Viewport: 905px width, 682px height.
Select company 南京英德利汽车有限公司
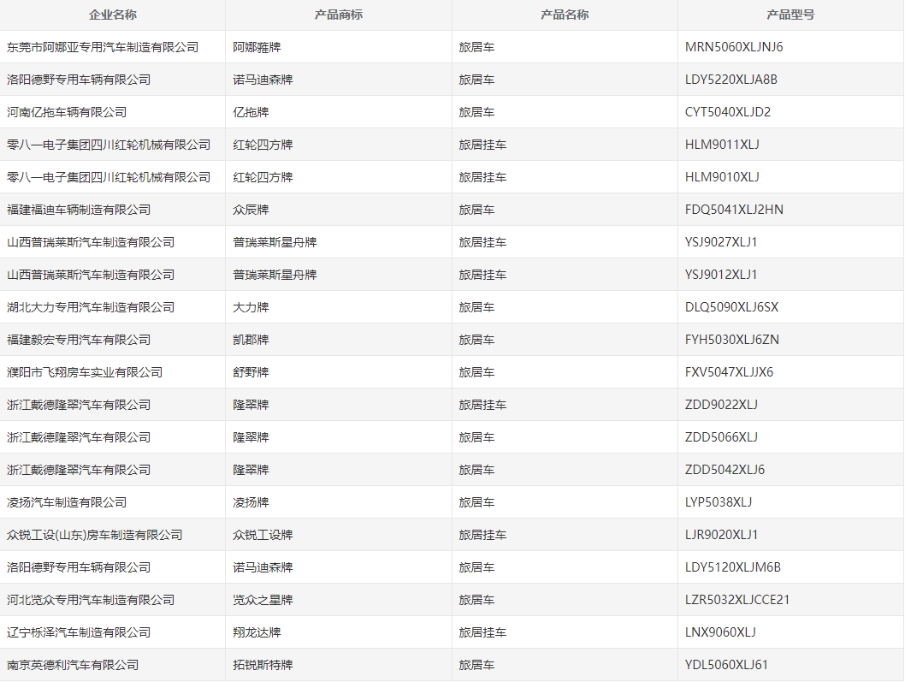pos(73,665)
